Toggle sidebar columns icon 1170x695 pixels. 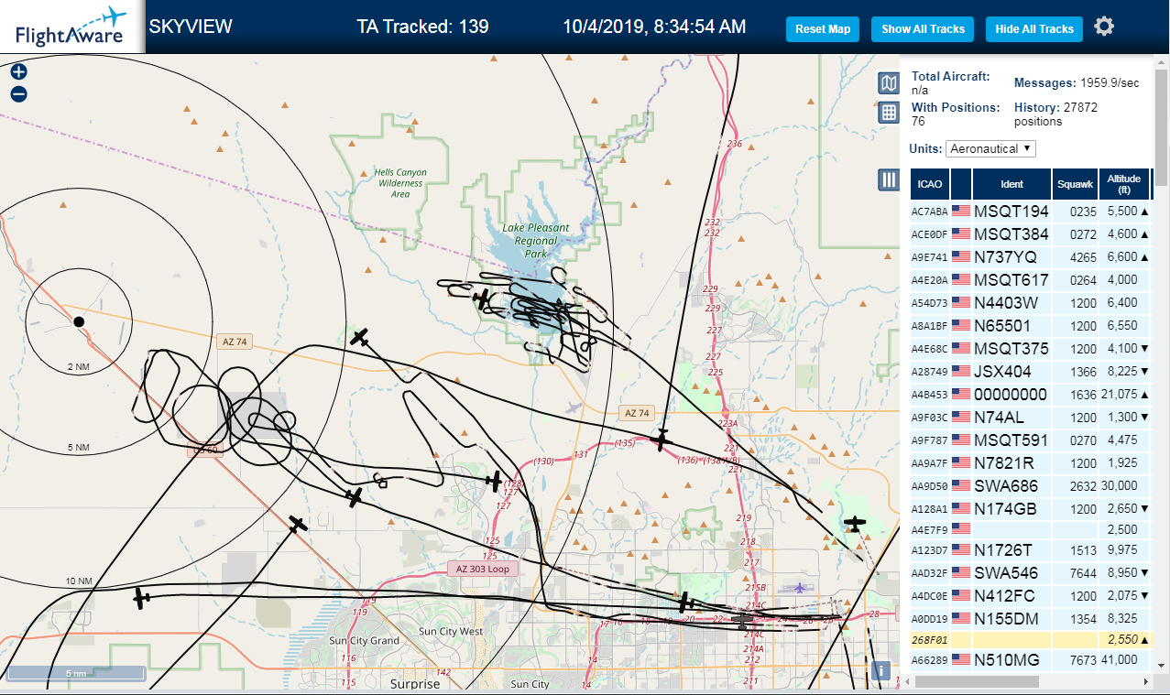pos(888,179)
